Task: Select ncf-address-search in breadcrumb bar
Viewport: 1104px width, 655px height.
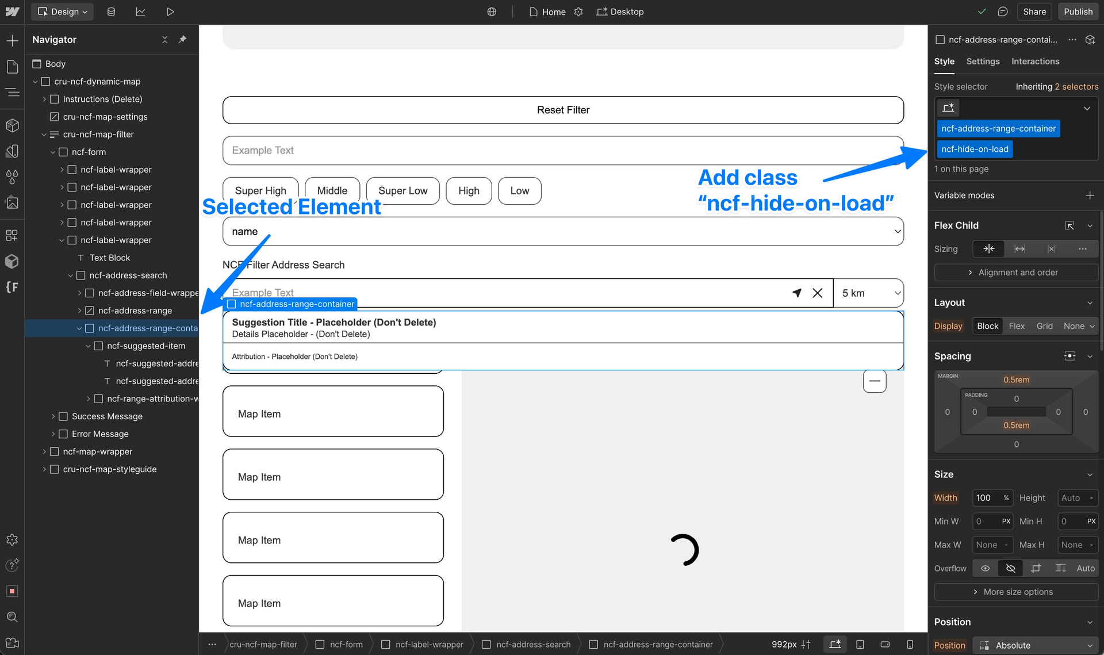Action: [x=526, y=644]
